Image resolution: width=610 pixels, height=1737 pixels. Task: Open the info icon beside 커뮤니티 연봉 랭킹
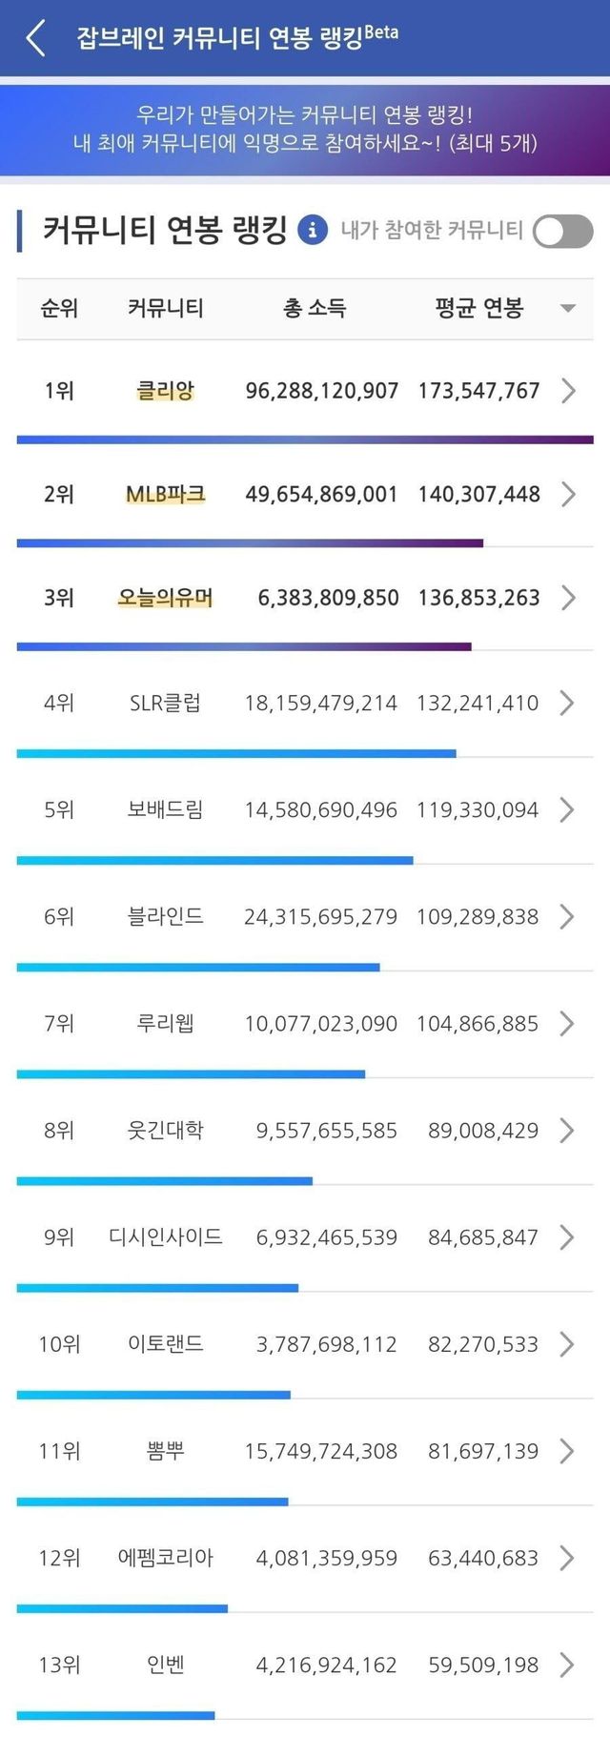(x=313, y=230)
